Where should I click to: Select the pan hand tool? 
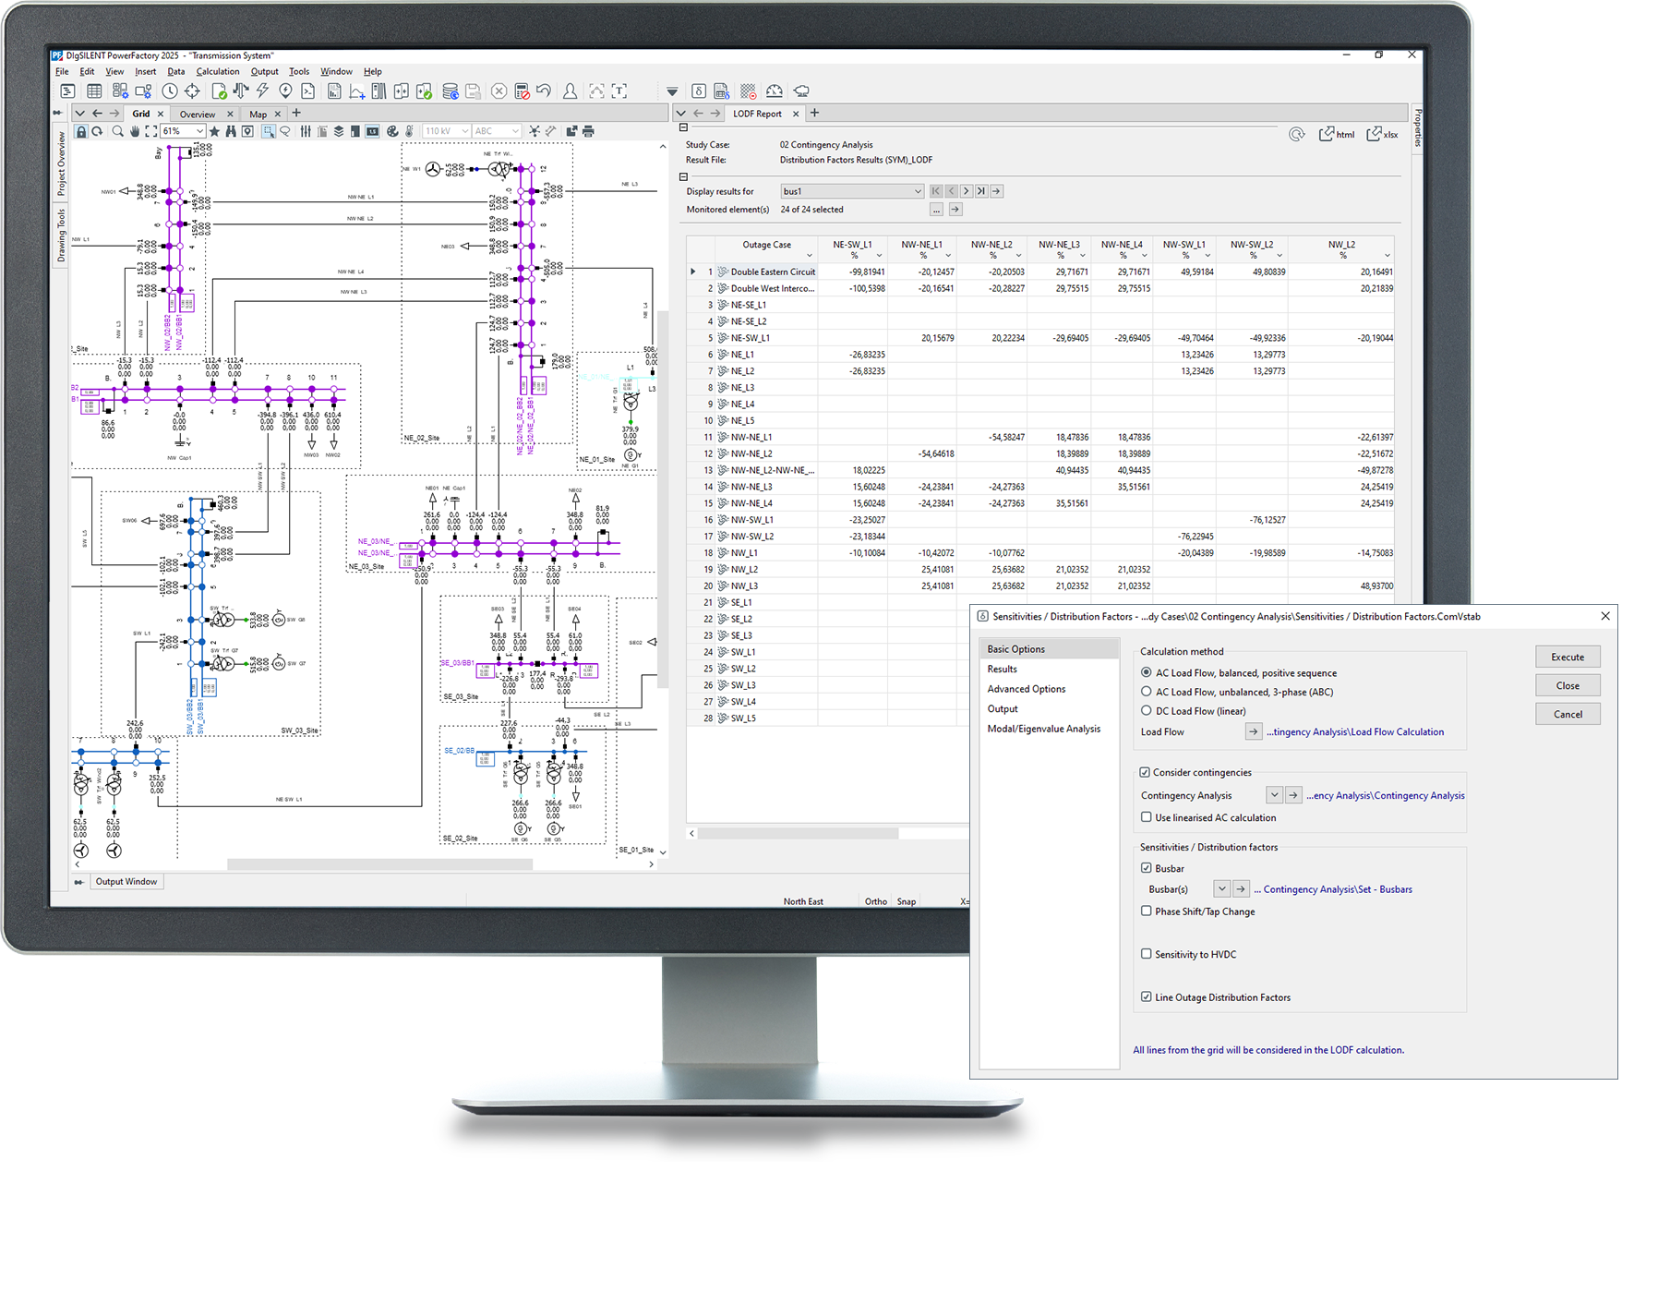[135, 131]
